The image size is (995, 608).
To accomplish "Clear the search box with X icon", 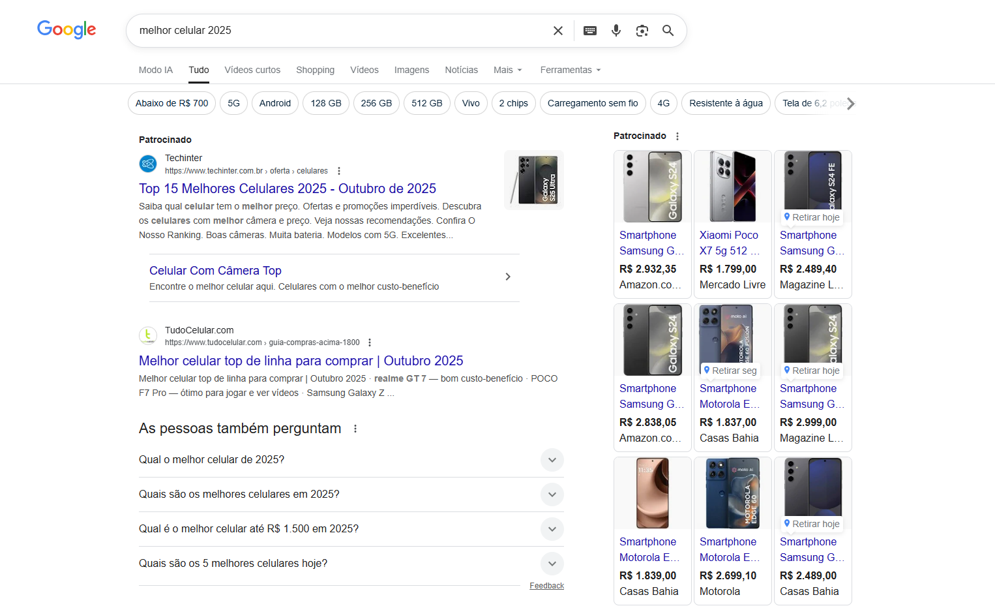I will (x=558, y=31).
